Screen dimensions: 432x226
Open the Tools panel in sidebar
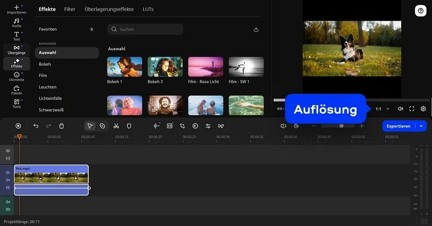click(17, 103)
